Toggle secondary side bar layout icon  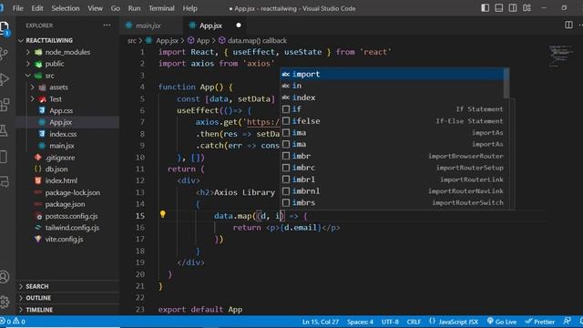(x=513, y=8)
